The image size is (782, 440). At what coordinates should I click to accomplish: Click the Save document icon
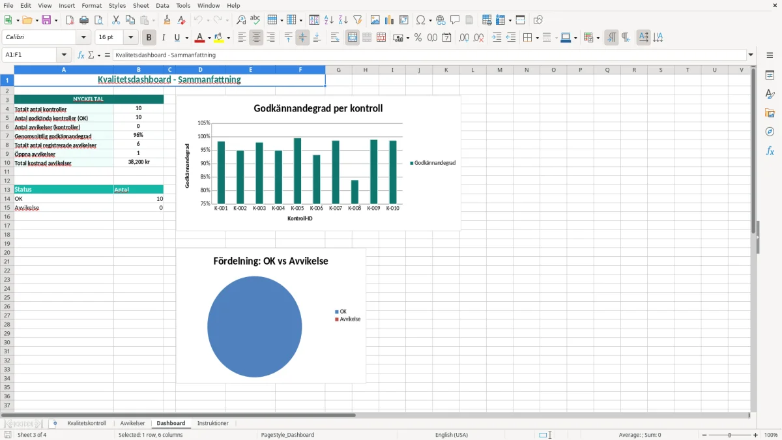click(x=46, y=20)
